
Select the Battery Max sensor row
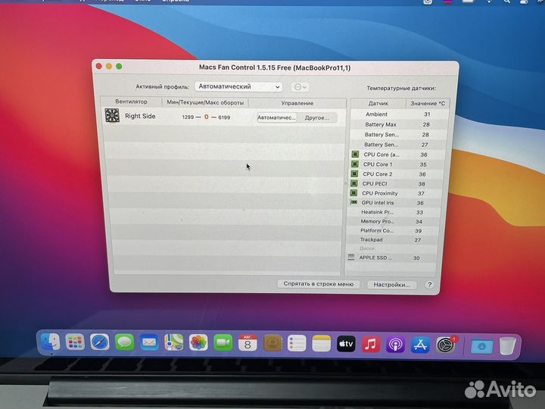coord(399,124)
